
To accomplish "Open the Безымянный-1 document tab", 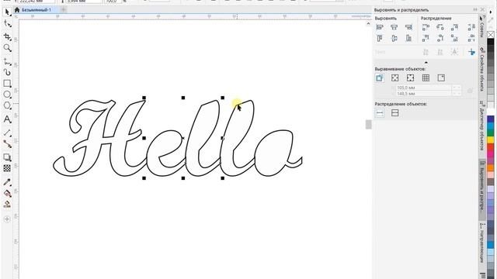I will [36, 10].
